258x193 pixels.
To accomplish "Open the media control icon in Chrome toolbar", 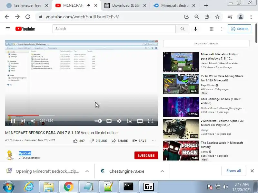I will click(x=230, y=17).
